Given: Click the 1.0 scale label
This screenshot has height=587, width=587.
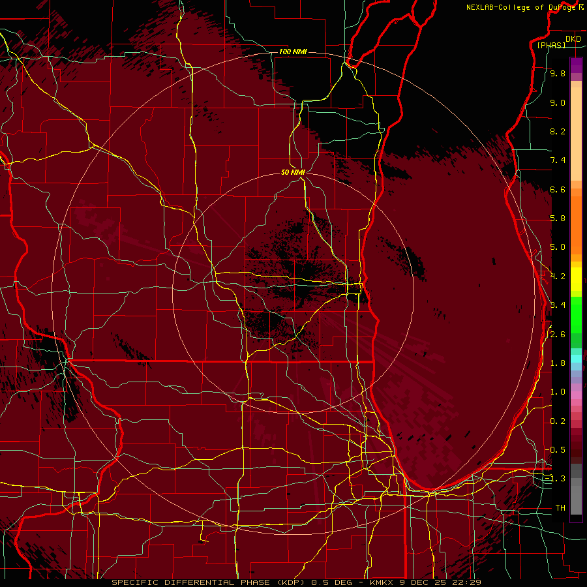Looking at the screenshot, I should click(x=558, y=392).
